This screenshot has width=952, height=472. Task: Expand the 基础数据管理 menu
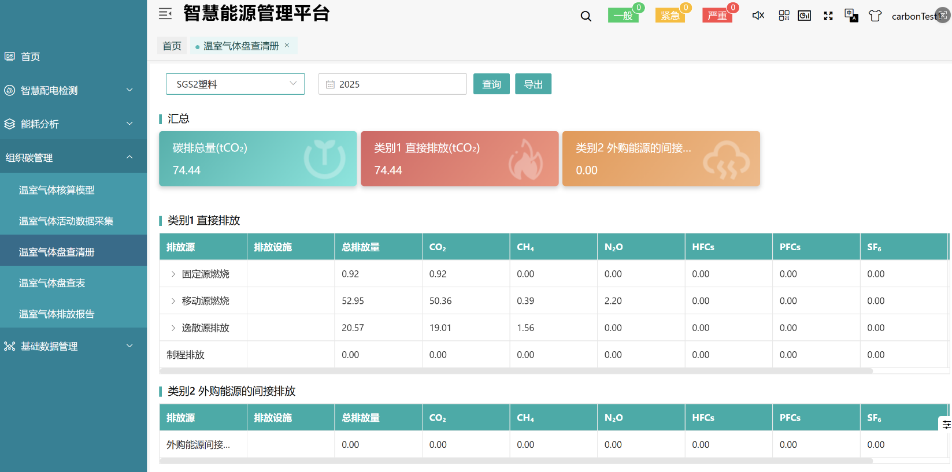129,346
